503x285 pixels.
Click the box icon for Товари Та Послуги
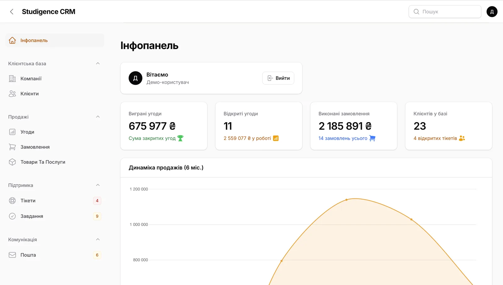tap(12, 162)
